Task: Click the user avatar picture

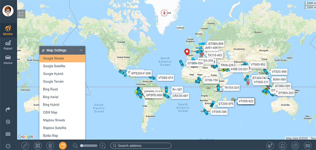Action: pos(8,11)
